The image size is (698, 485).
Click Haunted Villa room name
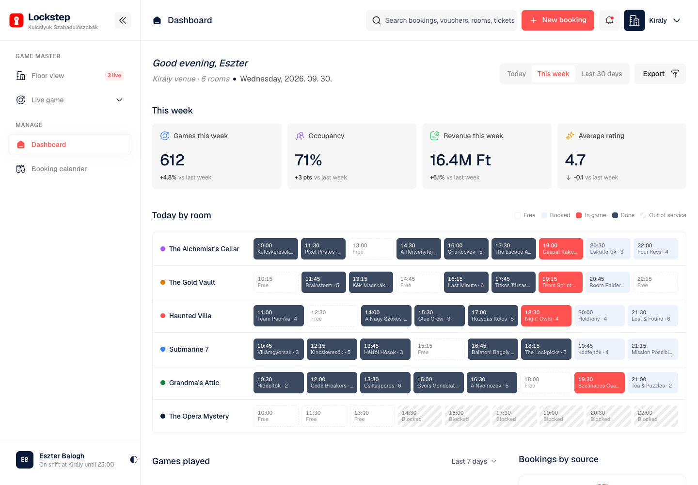tap(190, 316)
